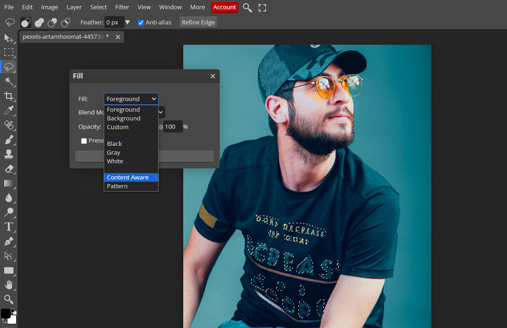Viewport: 507px width, 328px height.
Task: Select the Brush tool
Action: tap(9, 139)
